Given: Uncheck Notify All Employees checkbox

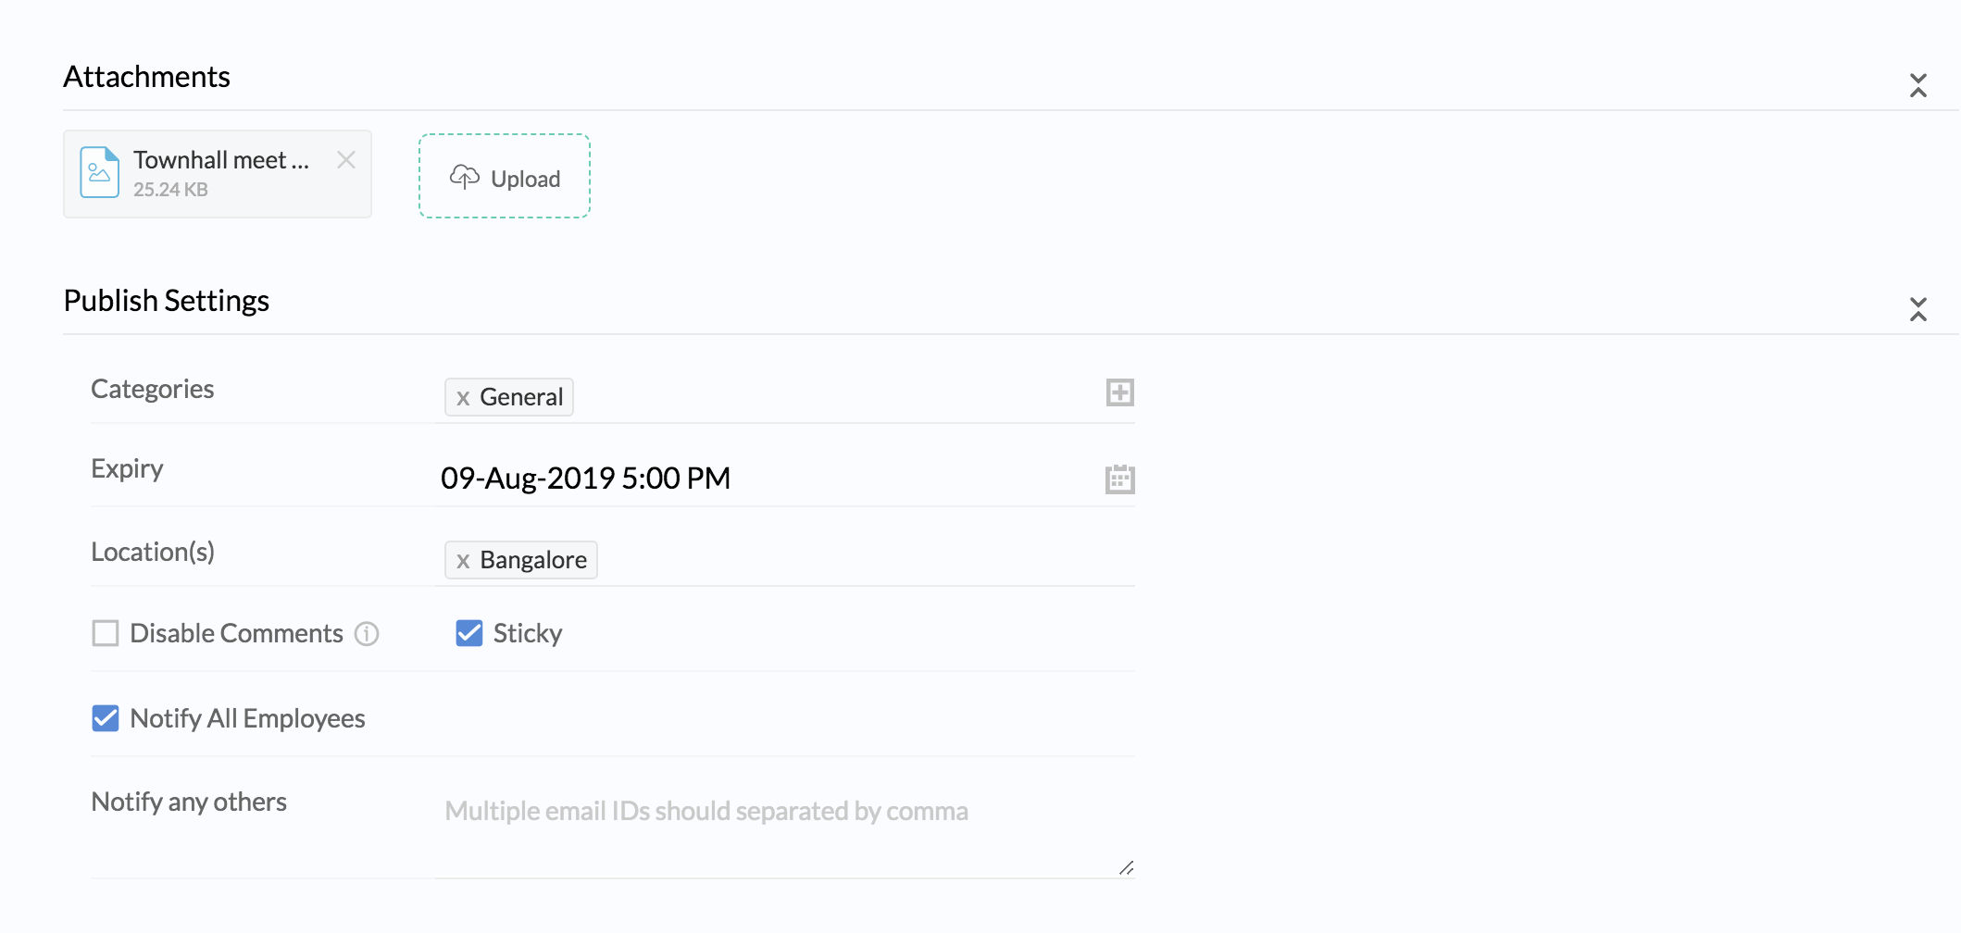Looking at the screenshot, I should [106, 718].
